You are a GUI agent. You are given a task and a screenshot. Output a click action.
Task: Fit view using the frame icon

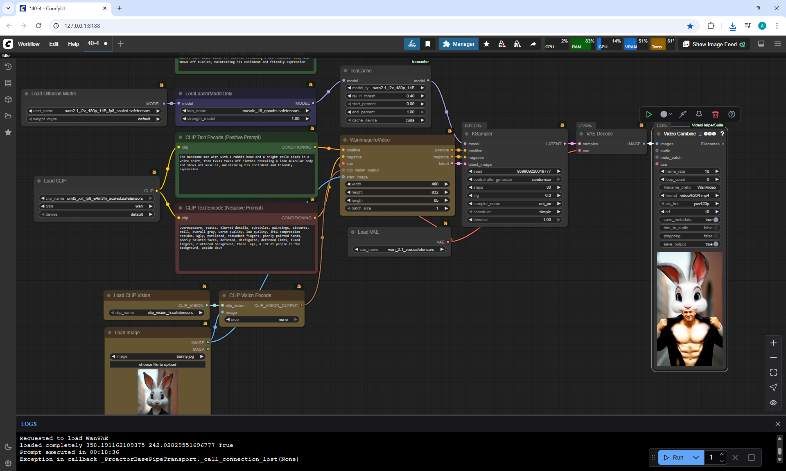point(773,372)
